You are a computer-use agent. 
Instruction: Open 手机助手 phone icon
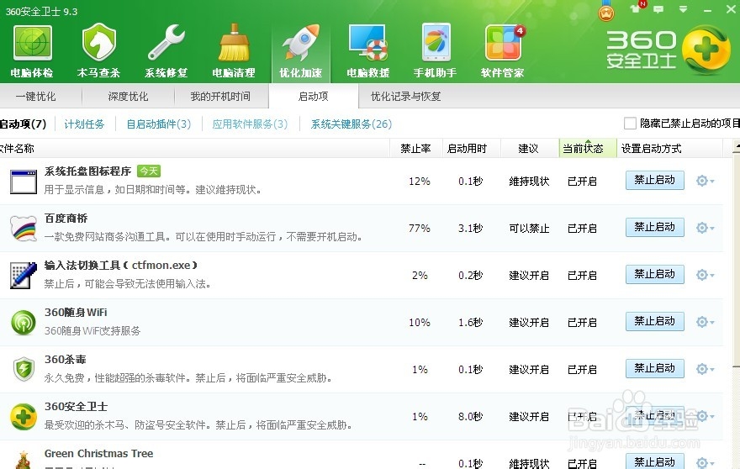point(435,51)
